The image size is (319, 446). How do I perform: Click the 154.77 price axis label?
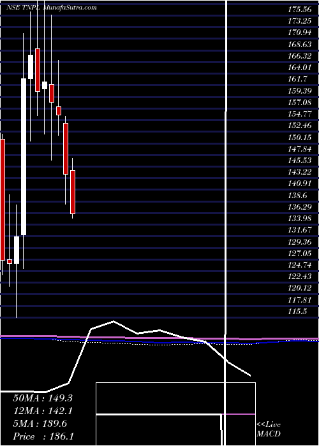[x=299, y=114]
